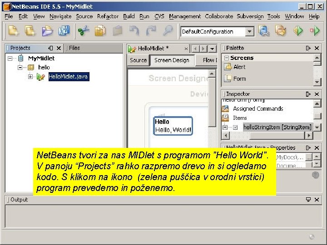Click the Open Project folder icon
The width and height of the screenshot is (327, 245).
pyautogui.click(x=47, y=31)
